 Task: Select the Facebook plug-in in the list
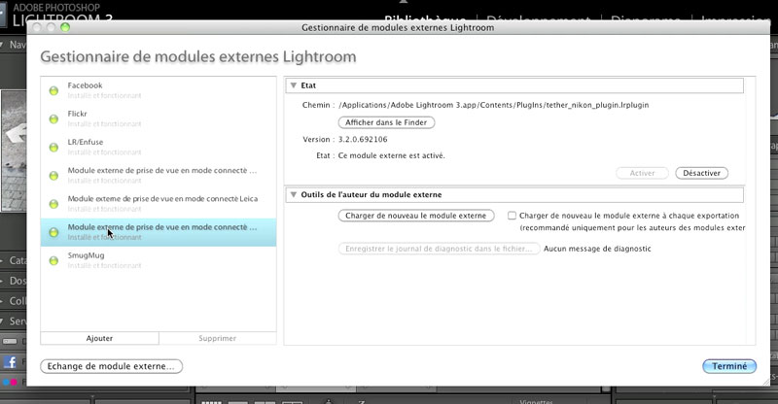[159, 90]
